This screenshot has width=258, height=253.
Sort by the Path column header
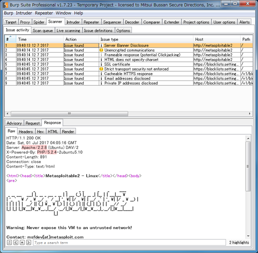tap(246, 39)
